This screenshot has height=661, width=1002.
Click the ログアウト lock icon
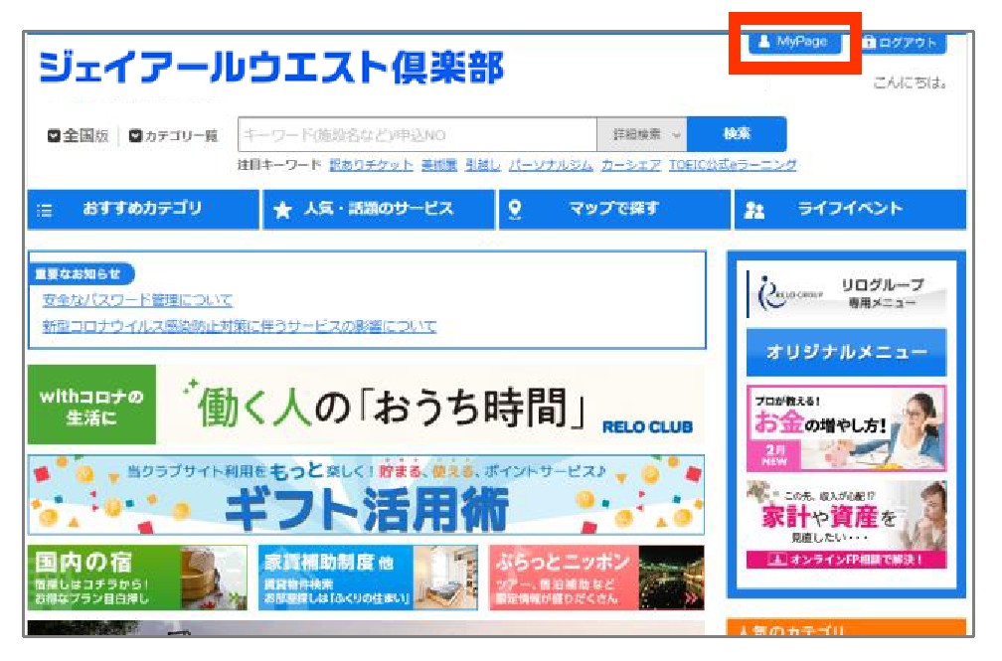click(869, 42)
